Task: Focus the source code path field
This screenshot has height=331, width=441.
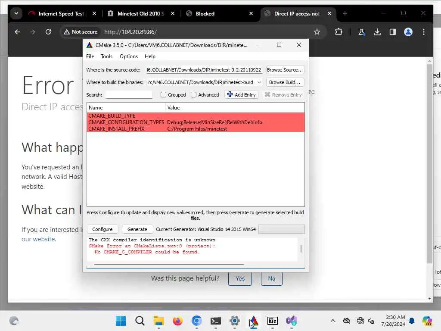Action: 204,70
